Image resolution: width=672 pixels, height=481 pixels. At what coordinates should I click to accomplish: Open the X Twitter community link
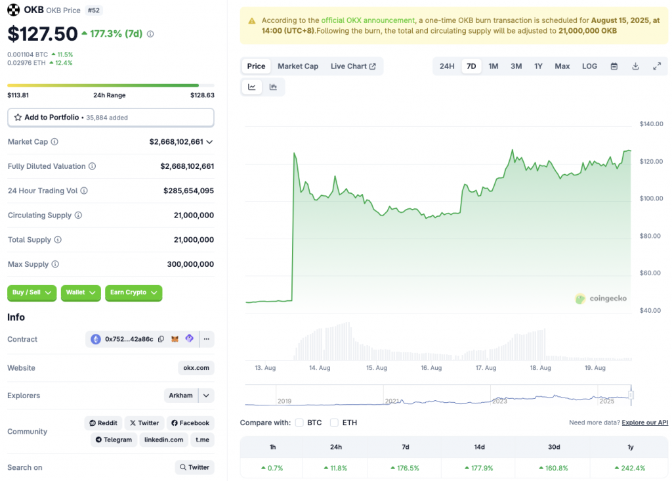click(x=144, y=423)
